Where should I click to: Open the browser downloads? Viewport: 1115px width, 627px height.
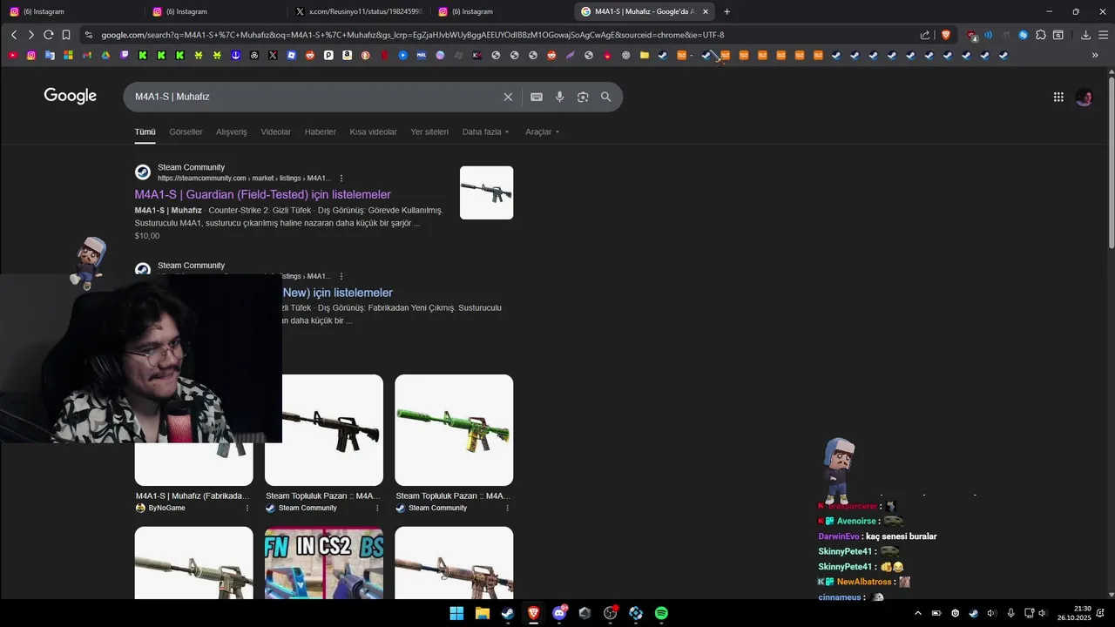point(1085,35)
